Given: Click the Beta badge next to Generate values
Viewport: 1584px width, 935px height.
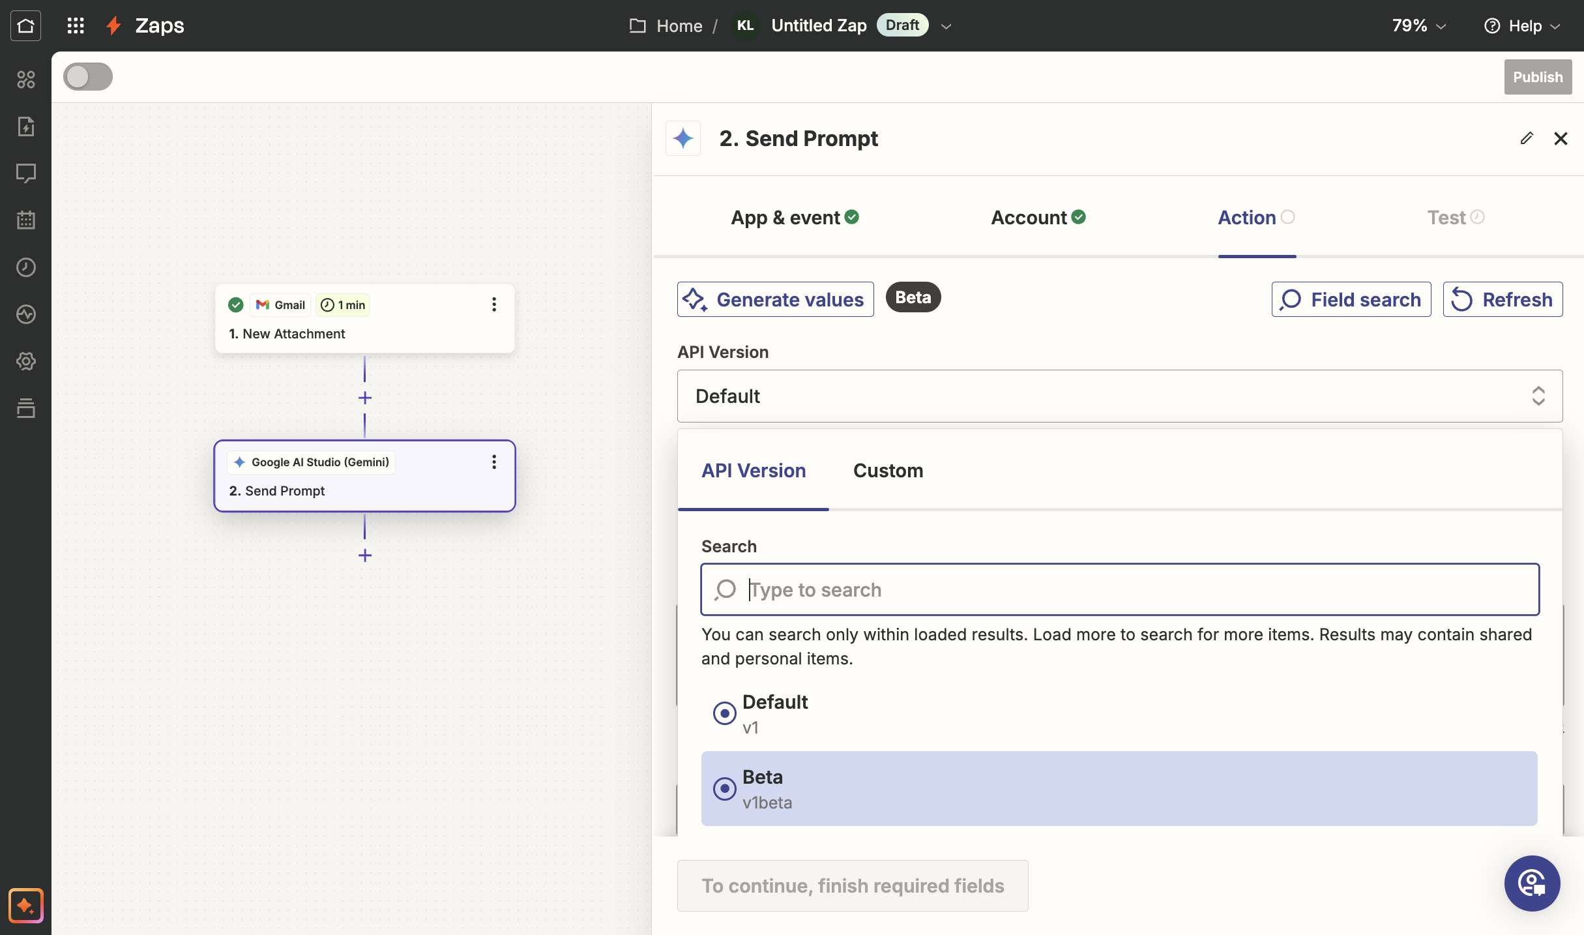Looking at the screenshot, I should pos(913,297).
